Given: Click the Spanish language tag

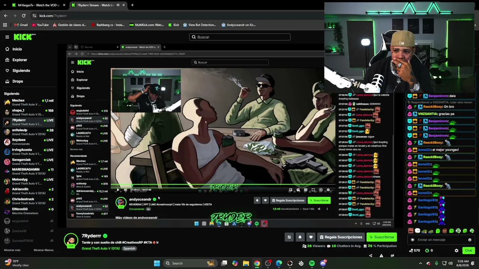Looking at the screenshot, I should (129, 248).
